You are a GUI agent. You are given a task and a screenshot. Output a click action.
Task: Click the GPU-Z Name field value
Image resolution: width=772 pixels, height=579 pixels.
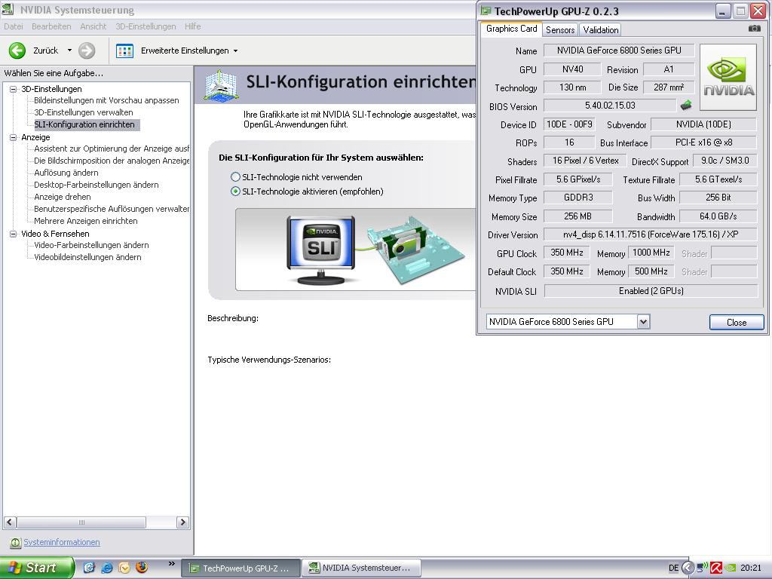pos(619,51)
